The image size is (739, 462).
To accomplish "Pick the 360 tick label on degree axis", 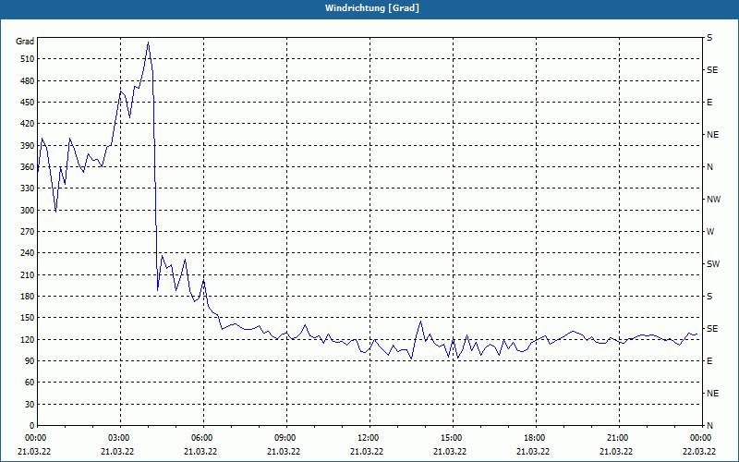I will (28, 167).
